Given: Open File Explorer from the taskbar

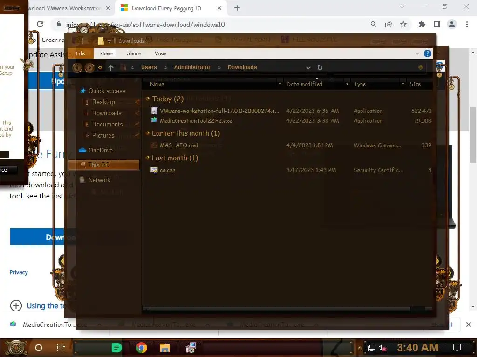Looking at the screenshot, I should click(164, 348).
